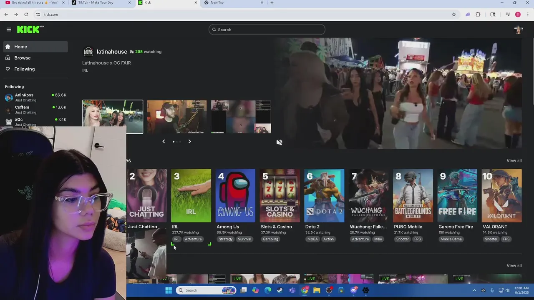534x300 pixels.
Task: Click the Strategy tag under Among Us
Action: 225,239
